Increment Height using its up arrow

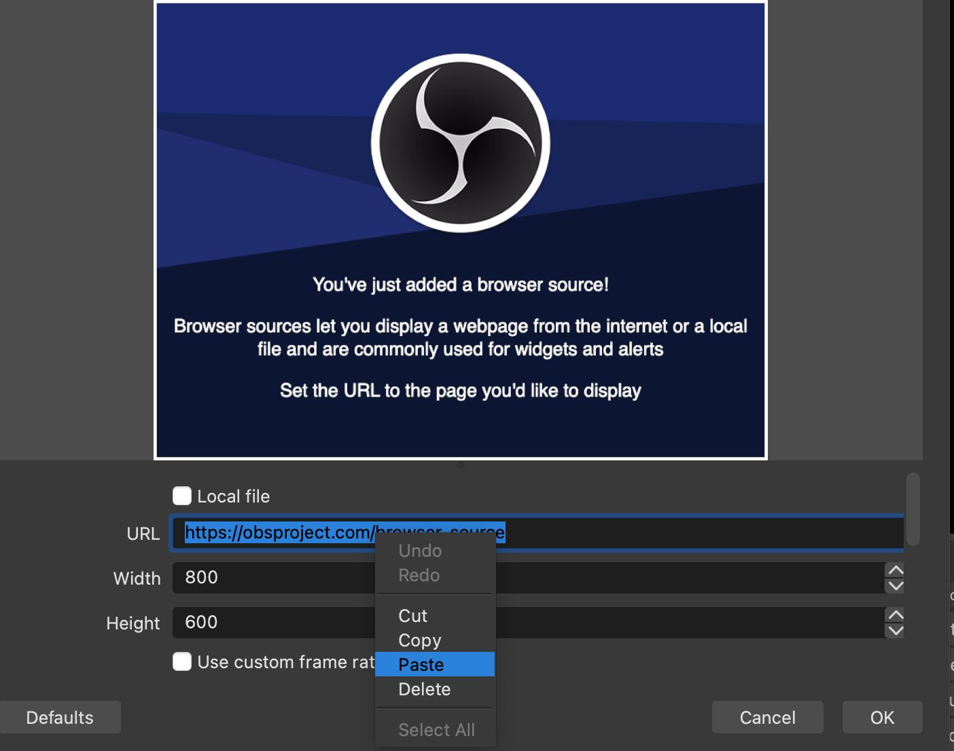[x=895, y=616]
